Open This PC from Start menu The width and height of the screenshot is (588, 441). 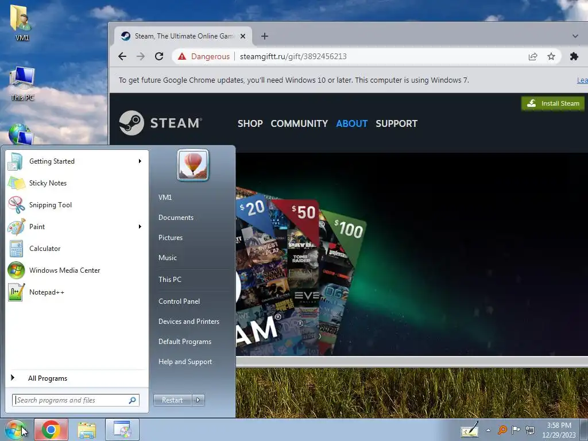pos(169,280)
